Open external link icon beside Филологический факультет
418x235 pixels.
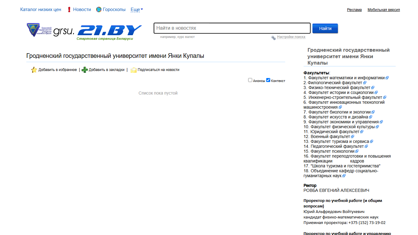(x=365, y=83)
